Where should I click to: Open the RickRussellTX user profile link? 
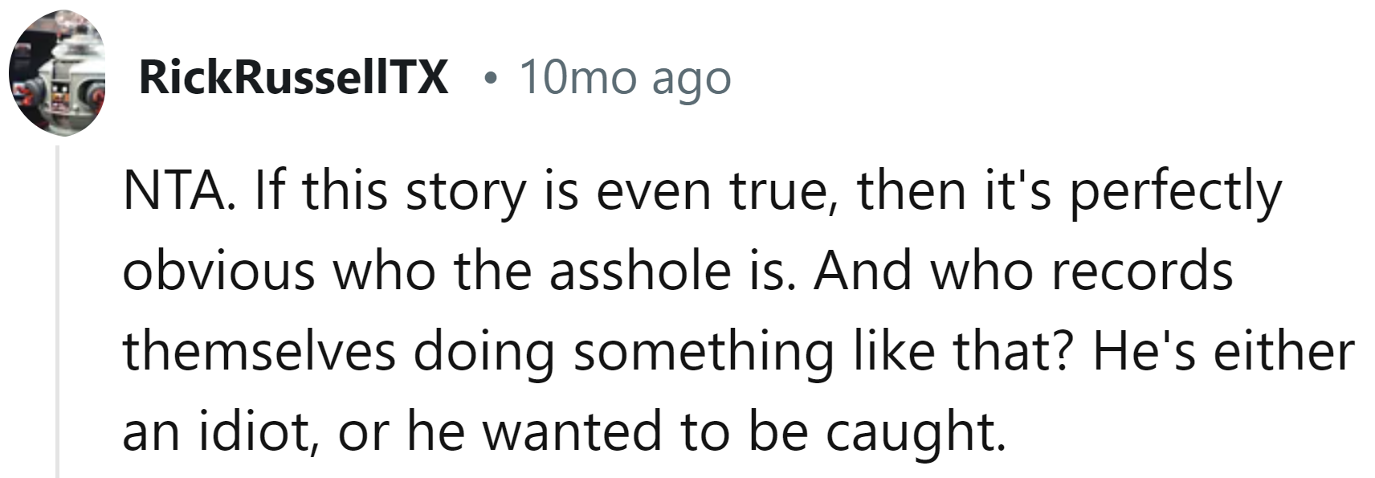(x=293, y=78)
